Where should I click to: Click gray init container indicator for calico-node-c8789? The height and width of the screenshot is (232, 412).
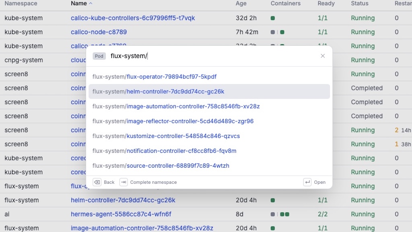click(273, 32)
